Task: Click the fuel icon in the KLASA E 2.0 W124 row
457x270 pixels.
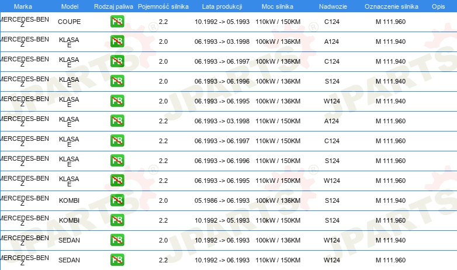Action: pyautogui.click(x=117, y=101)
